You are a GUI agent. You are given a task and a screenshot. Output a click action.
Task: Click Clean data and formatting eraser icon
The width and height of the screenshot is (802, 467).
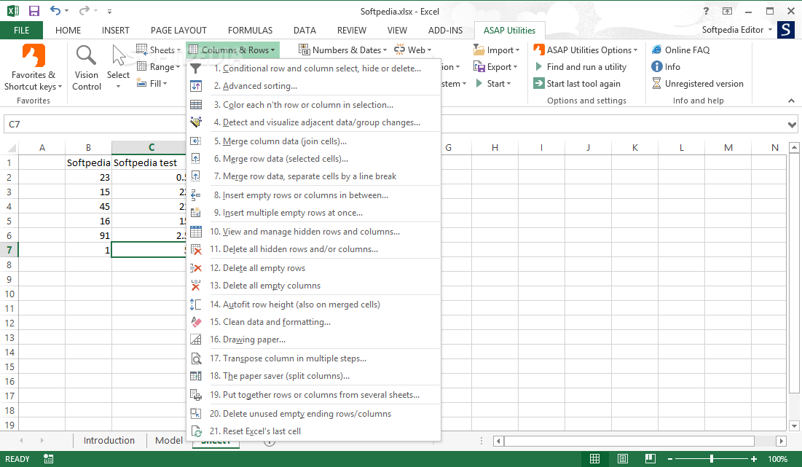195,322
